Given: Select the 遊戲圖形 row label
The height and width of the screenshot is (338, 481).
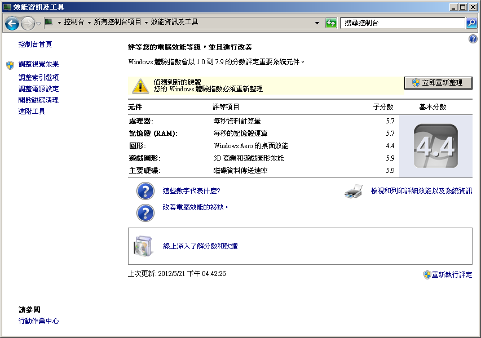Looking at the screenshot, I should pos(144,158).
